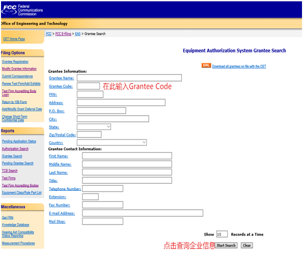Open Pending Grantee Search link
This screenshot has height=256, width=303.
pyautogui.click(x=18, y=163)
